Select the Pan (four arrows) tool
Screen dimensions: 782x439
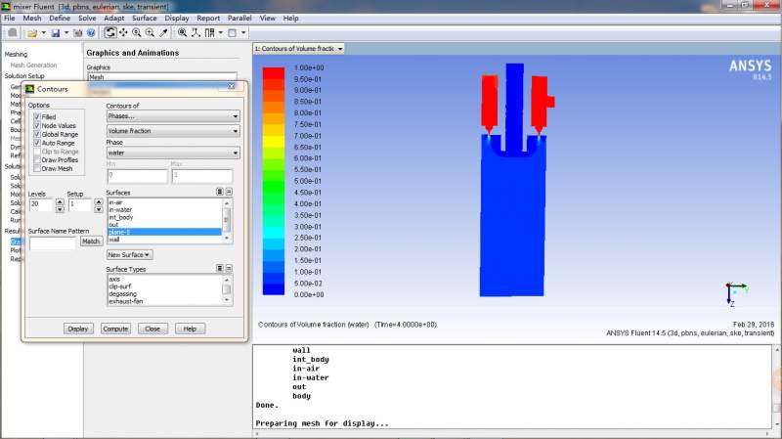(123, 33)
